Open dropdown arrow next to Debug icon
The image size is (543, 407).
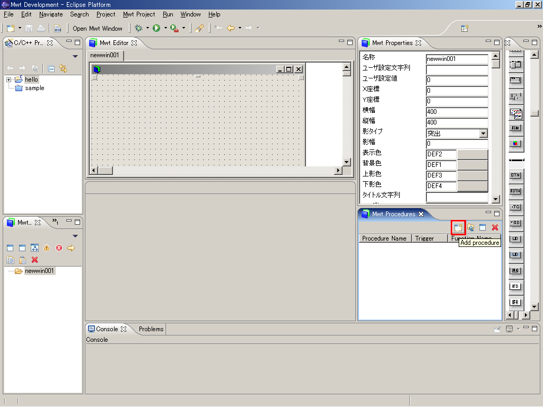click(x=147, y=28)
